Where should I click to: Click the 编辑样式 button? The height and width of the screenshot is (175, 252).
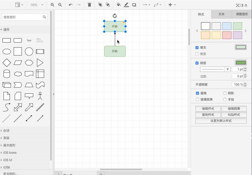point(208,109)
